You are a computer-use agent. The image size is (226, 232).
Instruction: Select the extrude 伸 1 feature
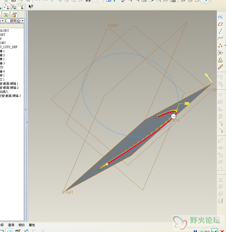[x=2, y=76]
